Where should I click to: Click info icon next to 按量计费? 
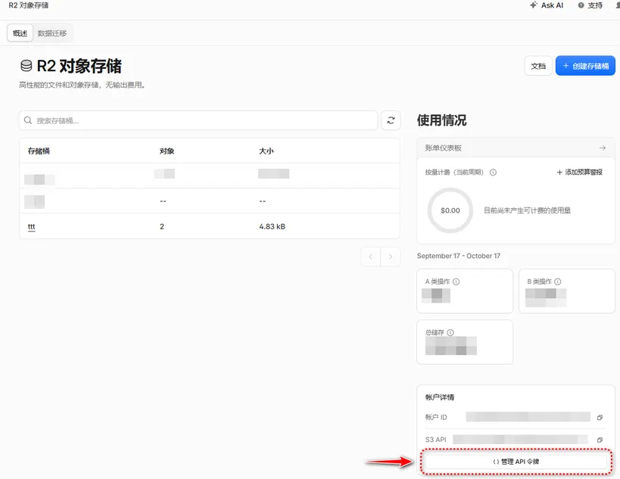pos(493,173)
